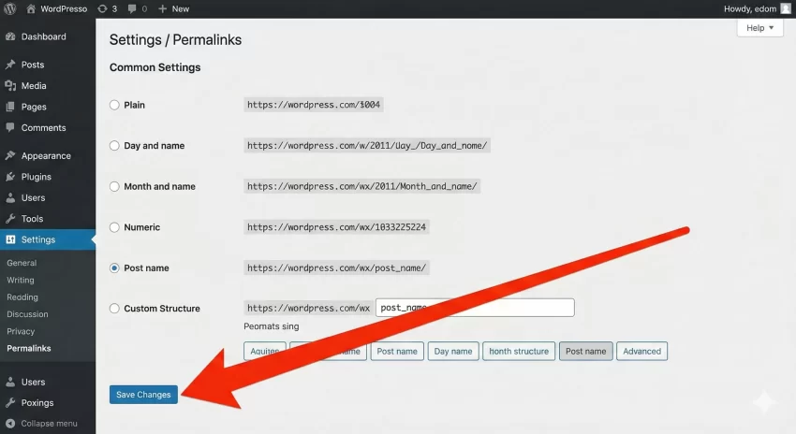Screen dimensions: 796x434
Task: Click the Advanced tag button
Action: tap(642, 351)
